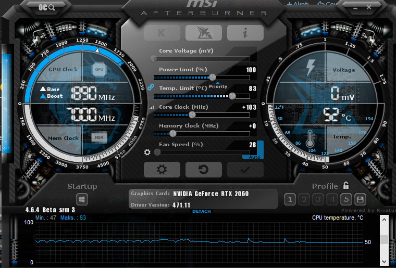This screenshot has height=268, width=396.
Task: Show the information i button
Action: click(x=245, y=32)
